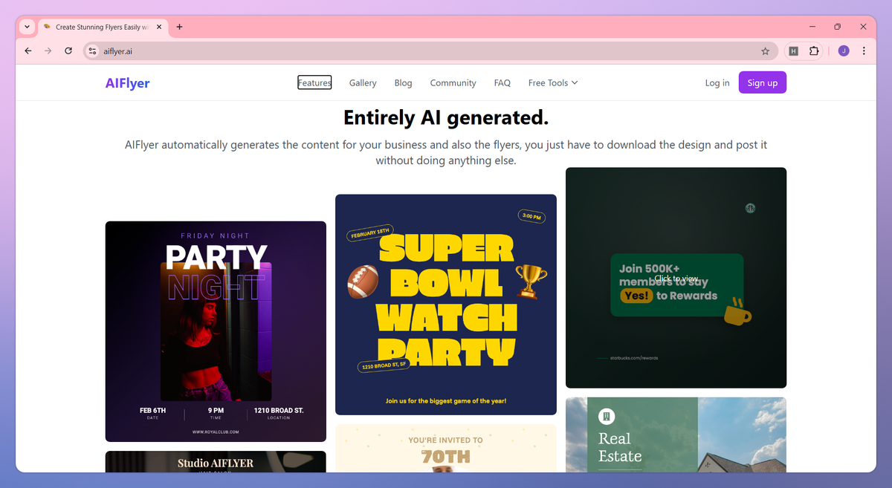
Task: Open the Gallery nav item
Action: (x=363, y=83)
